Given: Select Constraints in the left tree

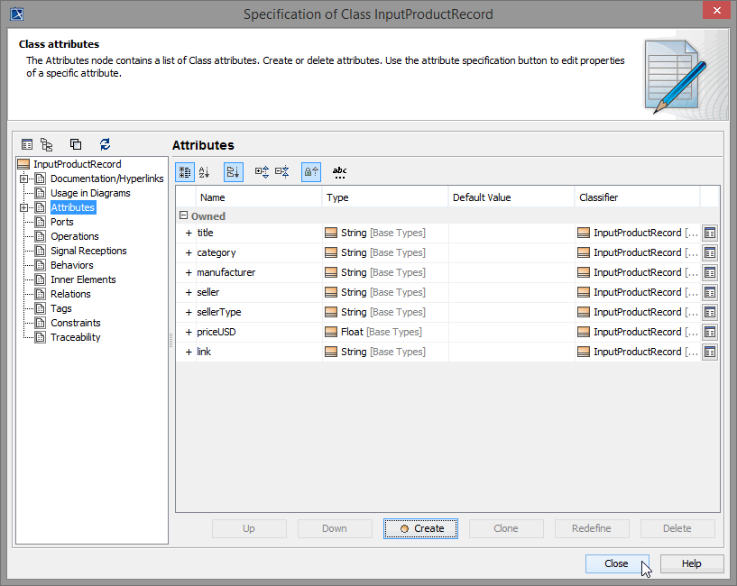Looking at the screenshot, I should (75, 323).
